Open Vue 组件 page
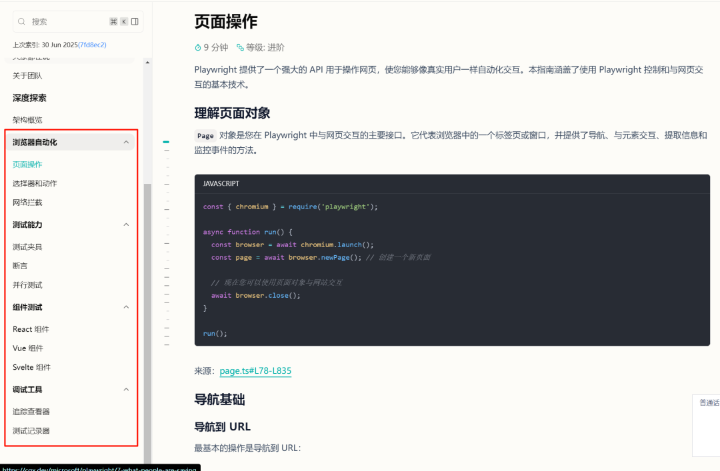 (x=28, y=348)
